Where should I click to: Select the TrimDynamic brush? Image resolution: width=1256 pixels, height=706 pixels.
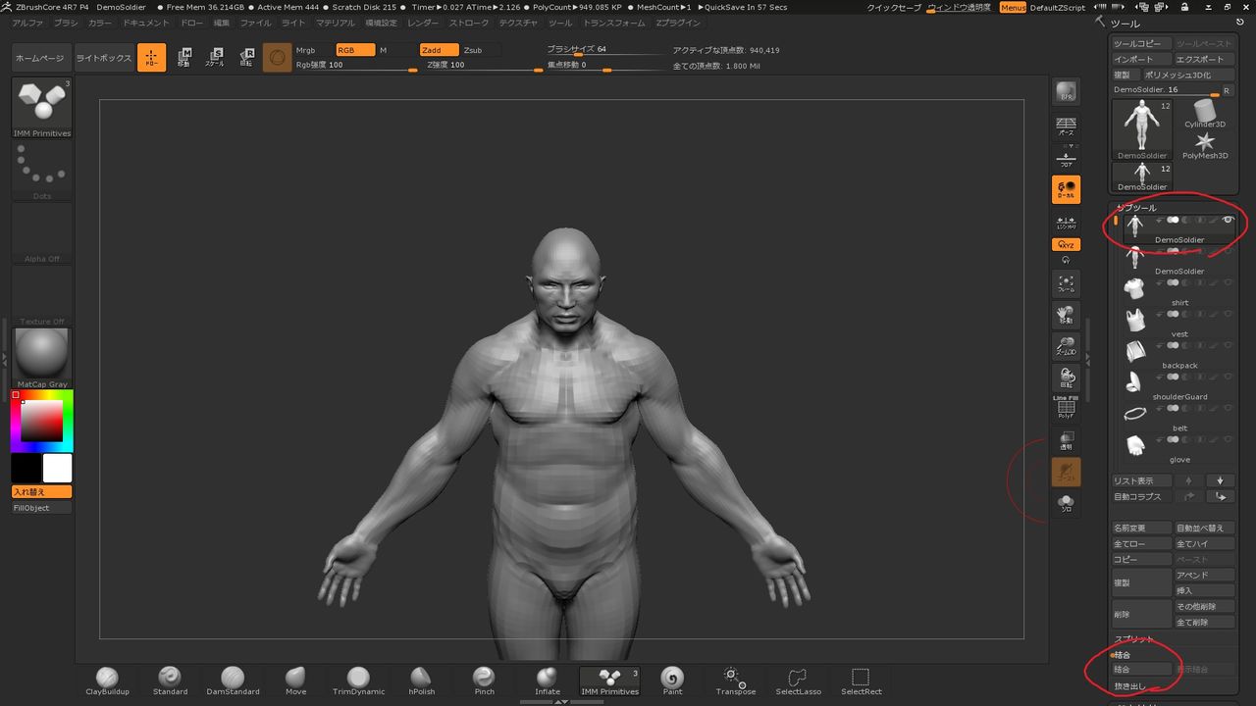[358, 679]
